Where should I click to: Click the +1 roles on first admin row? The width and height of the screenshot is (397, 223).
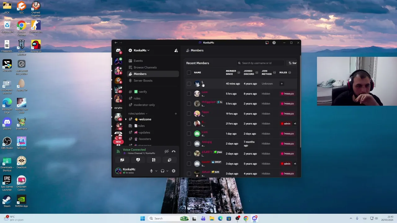pos(295,124)
